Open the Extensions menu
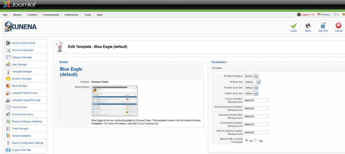Screen dimensions: 345x154 coord(71,15)
